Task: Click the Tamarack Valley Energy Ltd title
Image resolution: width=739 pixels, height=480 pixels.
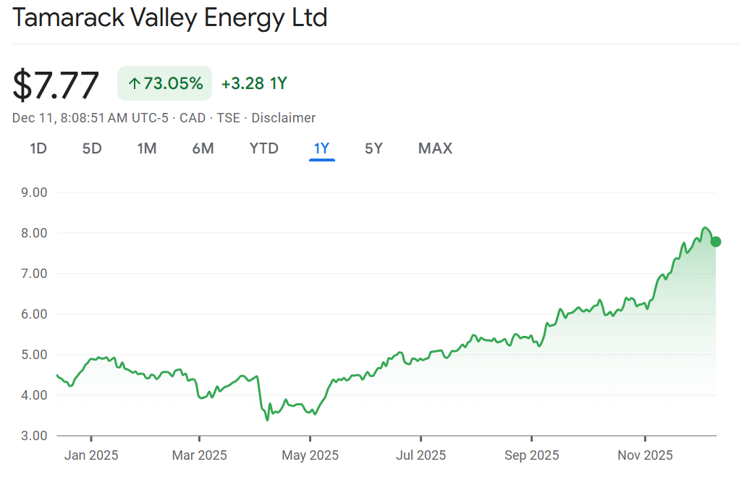Action: [170, 17]
